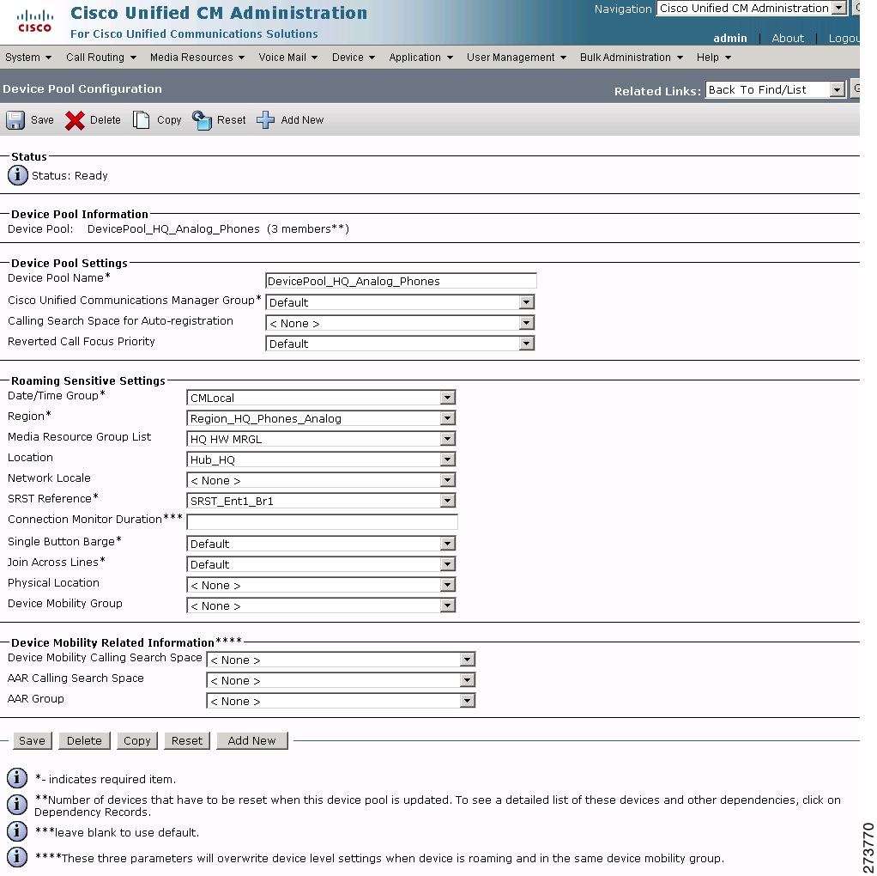Open the System menu

point(28,57)
